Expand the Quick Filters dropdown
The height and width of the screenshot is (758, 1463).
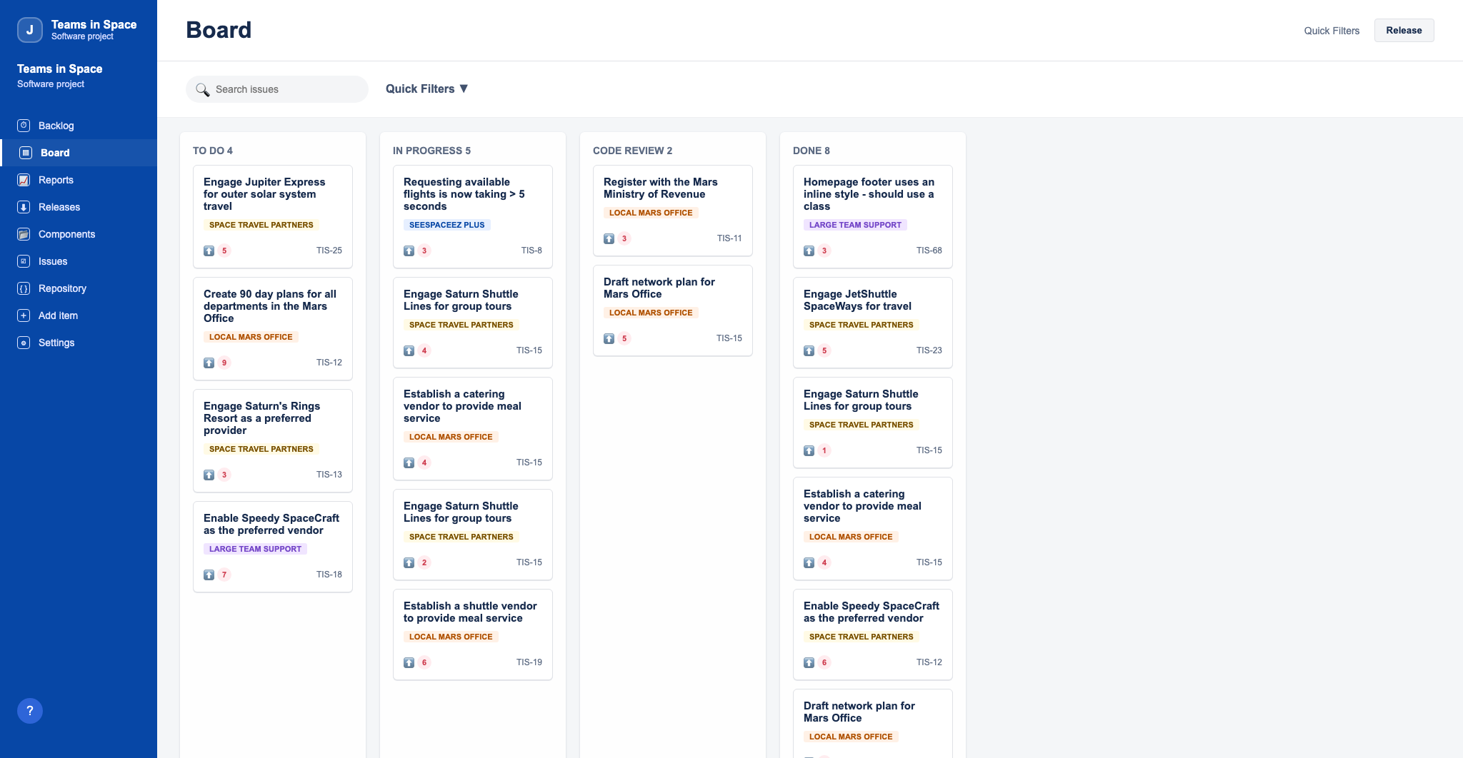click(426, 89)
